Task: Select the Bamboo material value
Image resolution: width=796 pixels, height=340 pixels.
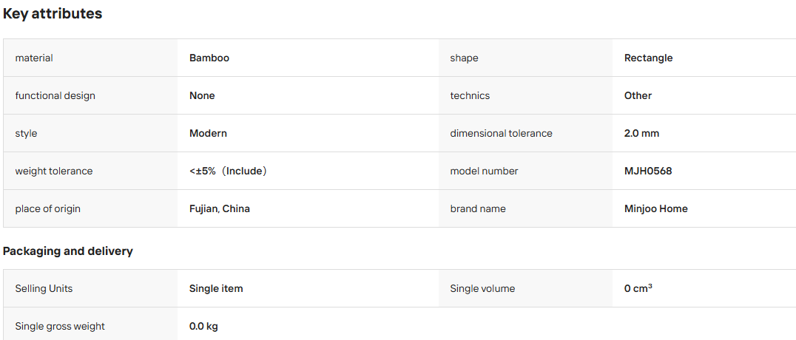Action: [x=209, y=58]
